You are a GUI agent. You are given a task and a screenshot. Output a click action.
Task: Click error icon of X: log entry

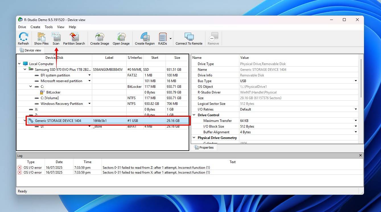[x=20, y=172]
